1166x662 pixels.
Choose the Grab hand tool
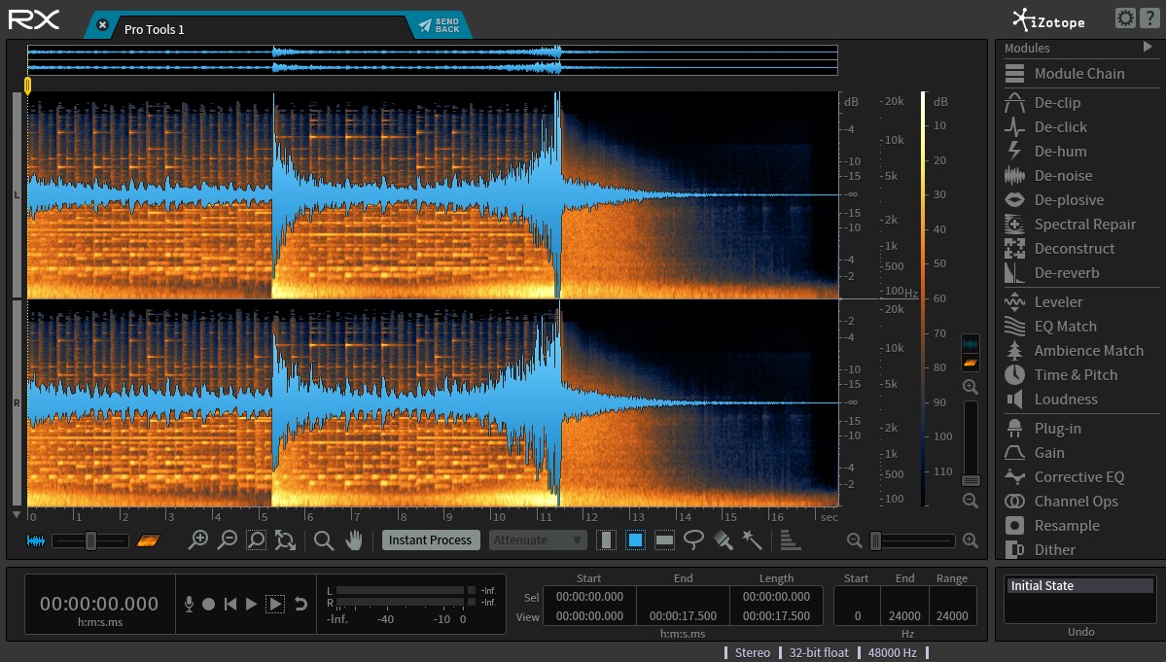[x=354, y=540]
